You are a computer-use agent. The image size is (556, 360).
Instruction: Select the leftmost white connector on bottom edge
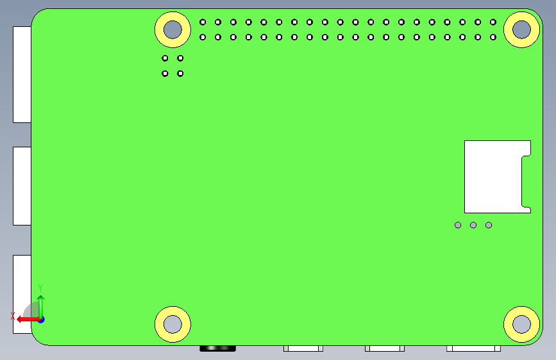(x=303, y=348)
